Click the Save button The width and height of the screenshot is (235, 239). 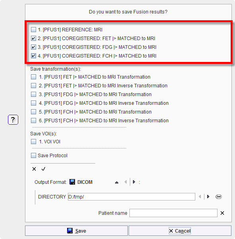(76, 231)
